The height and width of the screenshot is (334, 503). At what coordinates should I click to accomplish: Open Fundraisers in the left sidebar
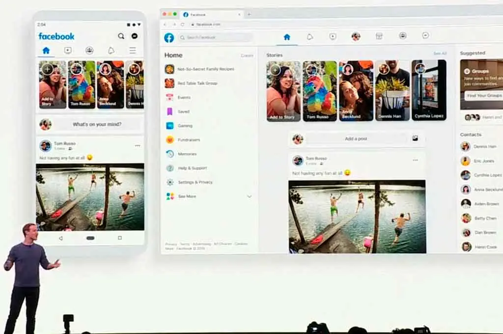(x=183, y=140)
